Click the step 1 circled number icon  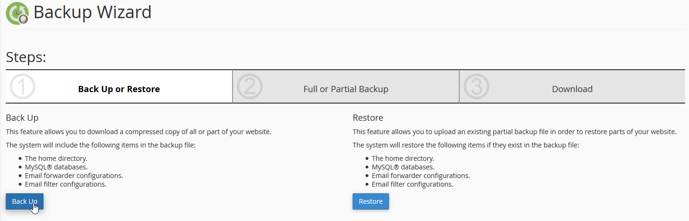tap(22, 87)
